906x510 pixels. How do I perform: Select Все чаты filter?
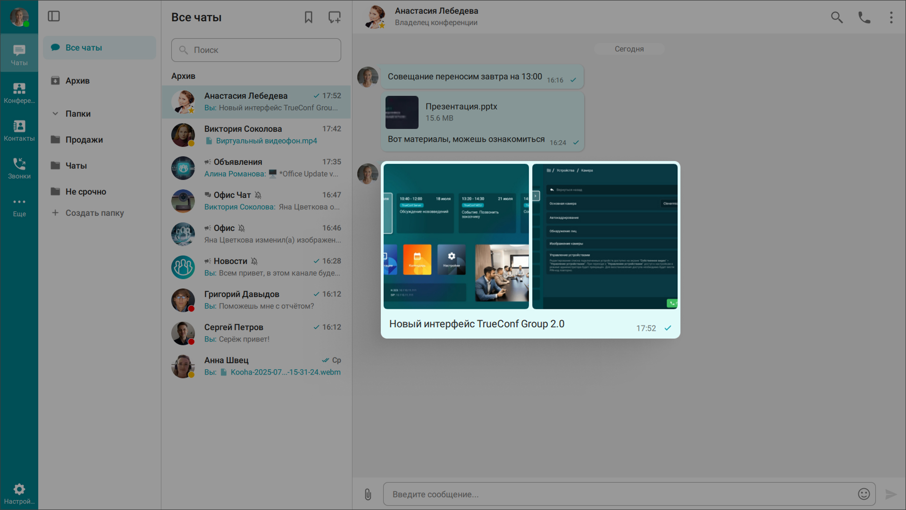click(x=100, y=48)
